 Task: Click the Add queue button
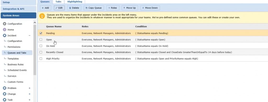46,8
